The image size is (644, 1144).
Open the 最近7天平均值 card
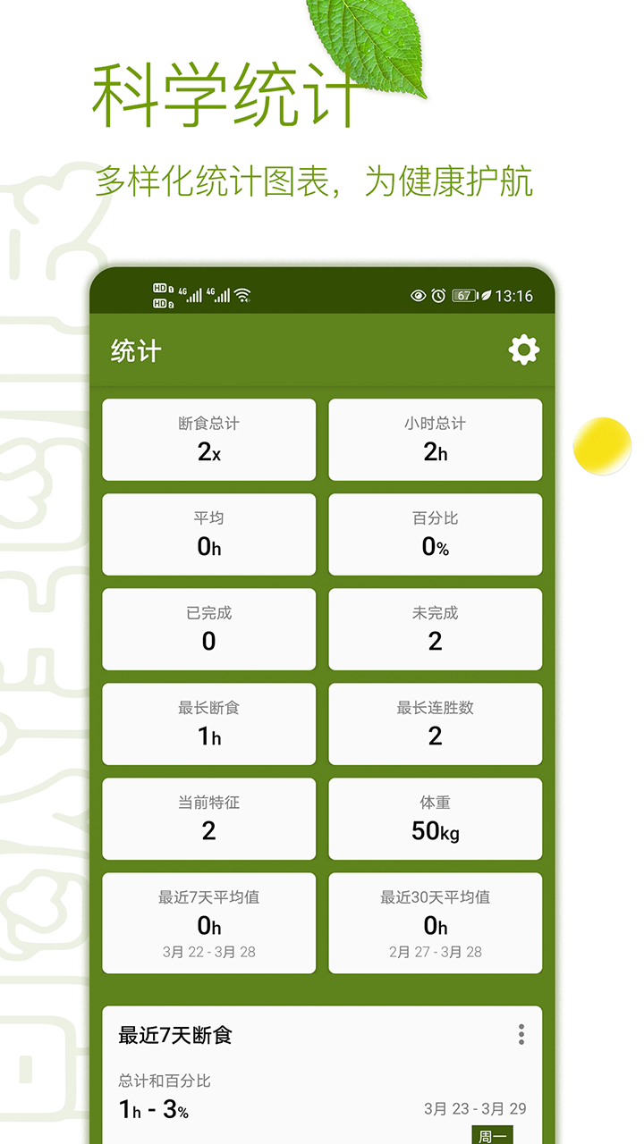click(208, 922)
